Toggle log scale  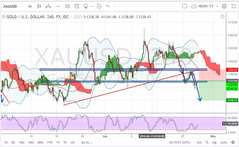pyautogui.click(x=214, y=143)
